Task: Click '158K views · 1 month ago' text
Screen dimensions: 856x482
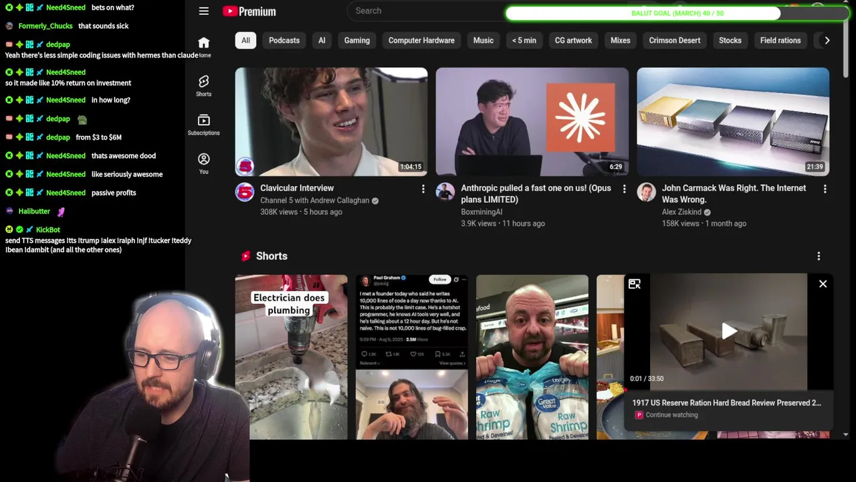Action: (x=704, y=224)
